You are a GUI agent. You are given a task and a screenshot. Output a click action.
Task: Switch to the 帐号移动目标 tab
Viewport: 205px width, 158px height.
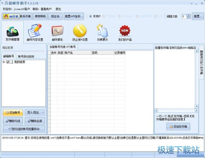click(x=26, y=56)
